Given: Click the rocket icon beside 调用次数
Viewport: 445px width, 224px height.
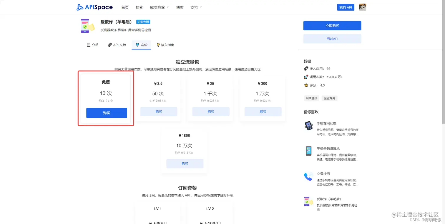Looking at the screenshot, I should pyautogui.click(x=306, y=77).
